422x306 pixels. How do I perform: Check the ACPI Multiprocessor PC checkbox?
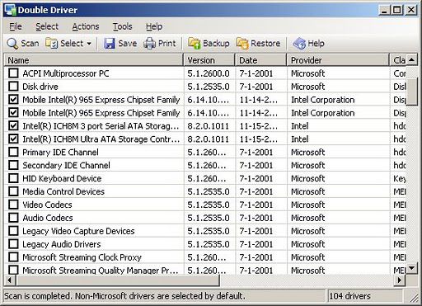pos(13,73)
